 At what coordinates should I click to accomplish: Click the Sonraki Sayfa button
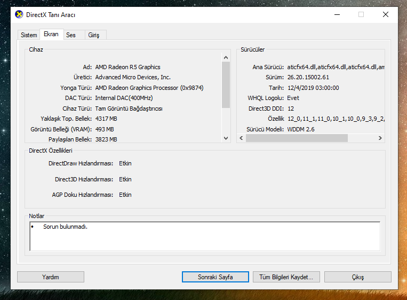(215, 277)
